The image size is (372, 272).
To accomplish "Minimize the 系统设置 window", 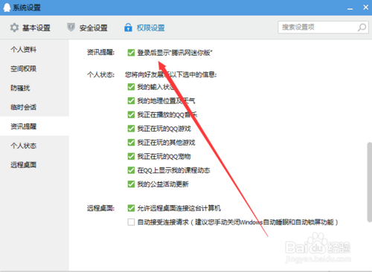I will pos(350,8).
